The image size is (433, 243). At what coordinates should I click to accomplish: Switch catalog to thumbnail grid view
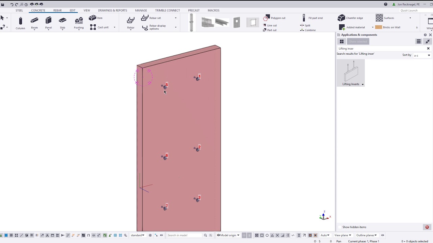coord(342,42)
